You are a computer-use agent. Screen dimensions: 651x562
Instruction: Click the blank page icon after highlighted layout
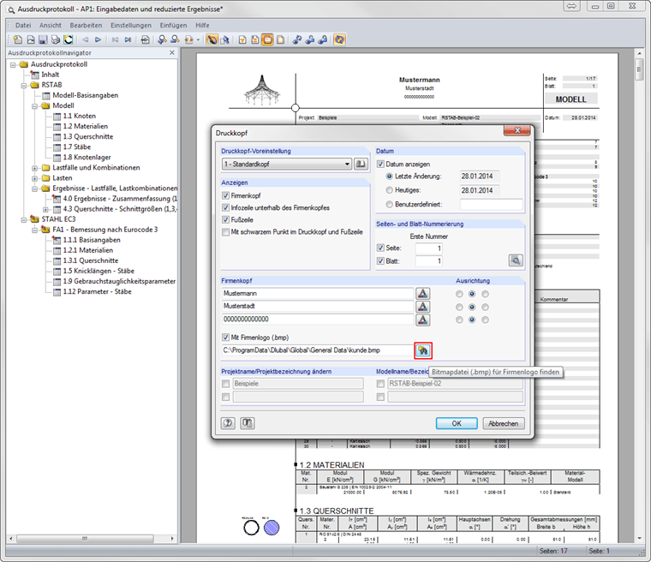(x=281, y=40)
